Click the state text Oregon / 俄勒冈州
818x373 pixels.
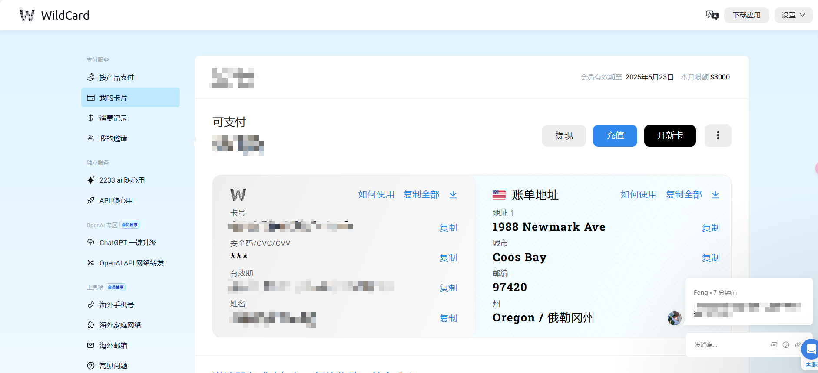543,317
